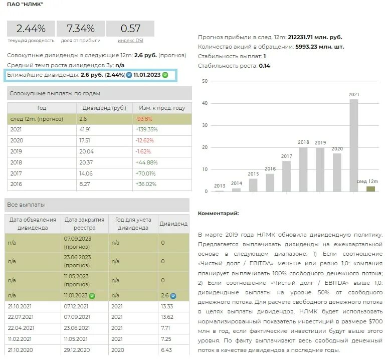Click the +44.88% change value

click(x=146, y=162)
